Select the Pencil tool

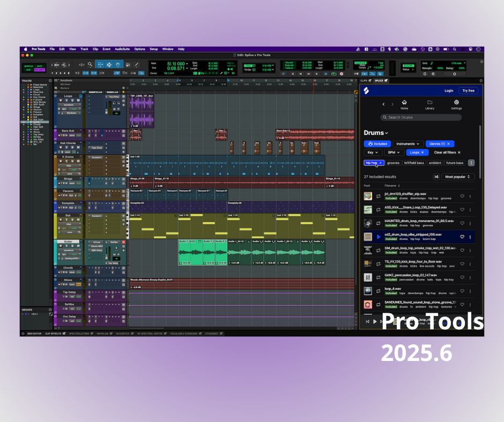click(136, 65)
